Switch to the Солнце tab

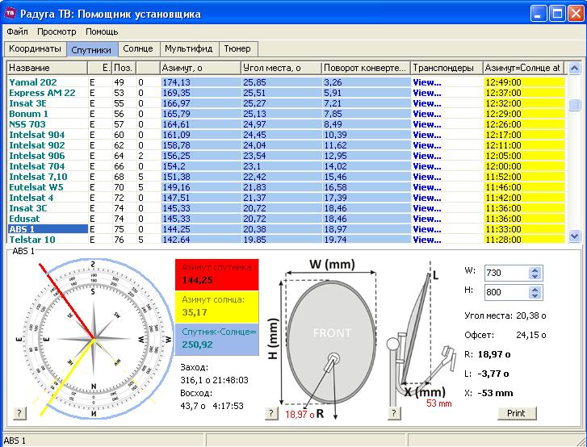coord(138,48)
